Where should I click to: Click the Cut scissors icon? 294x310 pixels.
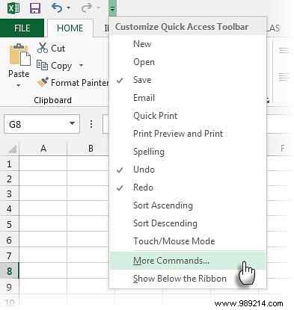(x=43, y=48)
